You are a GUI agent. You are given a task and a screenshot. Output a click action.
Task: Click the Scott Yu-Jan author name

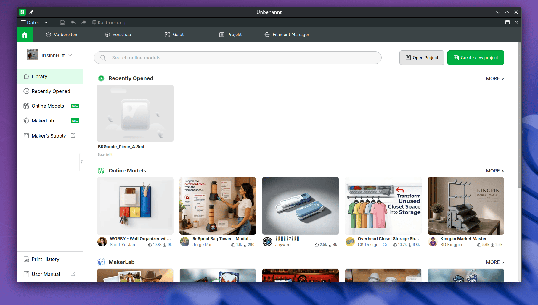[122, 245]
